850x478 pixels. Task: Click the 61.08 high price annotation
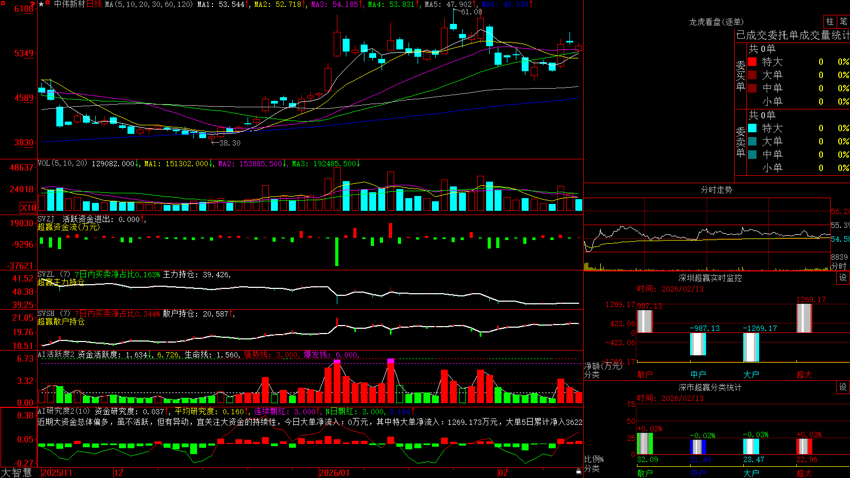tap(471, 12)
